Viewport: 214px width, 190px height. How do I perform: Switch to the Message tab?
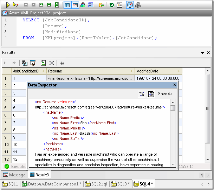[14, 175]
